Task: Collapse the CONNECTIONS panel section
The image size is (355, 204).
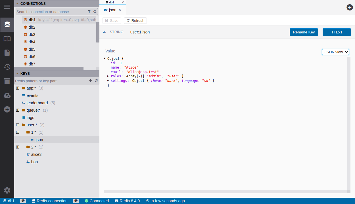Action: click(17, 4)
